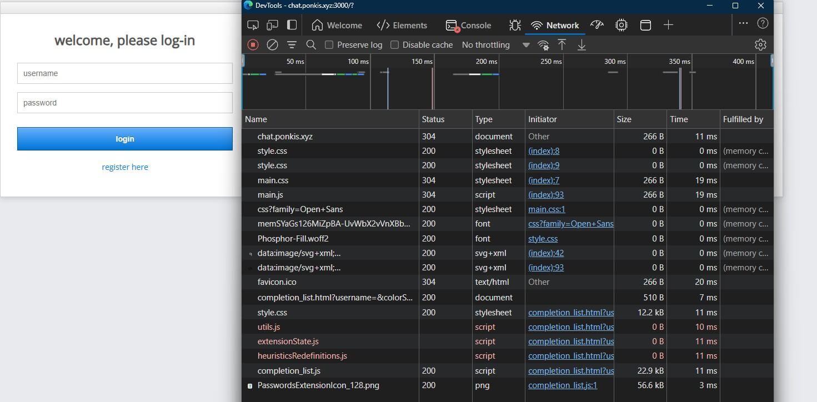Viewport: 817px width, 402px height.
Task: Switch to the Elements tab
Action: [x=402, y=25]
